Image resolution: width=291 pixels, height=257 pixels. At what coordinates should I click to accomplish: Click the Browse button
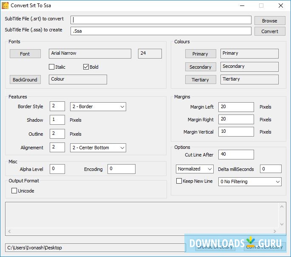tap(270, 20)
